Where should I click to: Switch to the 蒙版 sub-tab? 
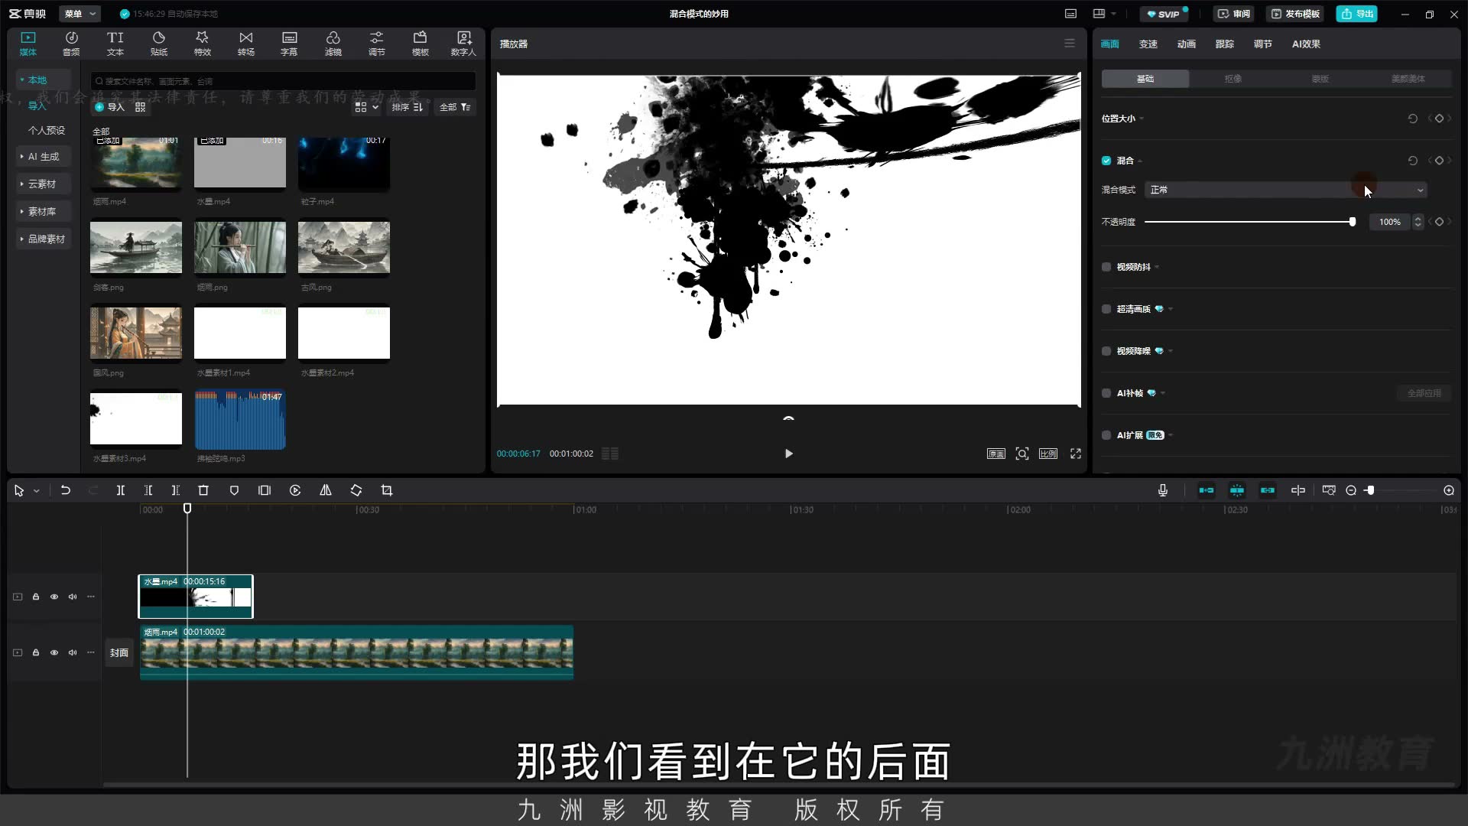pos(1320,79)
